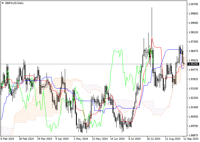Click the 1.93925 price scale label

pyautogui.click(x=193, y=79)
